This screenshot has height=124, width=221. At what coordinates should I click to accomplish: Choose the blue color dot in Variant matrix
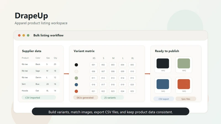(x=76, y=85)
